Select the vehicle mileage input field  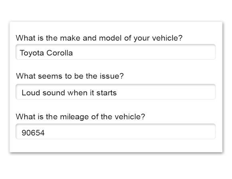coord(116,131)
